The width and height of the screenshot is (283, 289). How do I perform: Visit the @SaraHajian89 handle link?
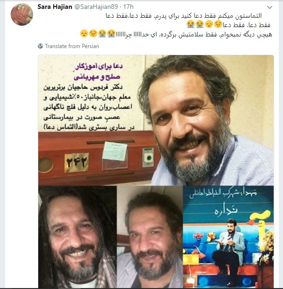coord(96,7)
